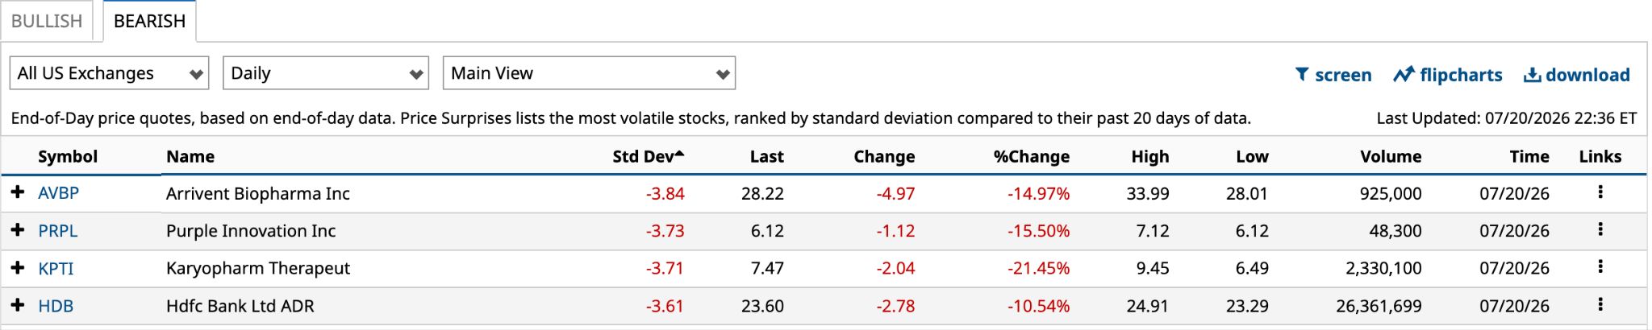Open the screen filter tool

[1333, 75]
